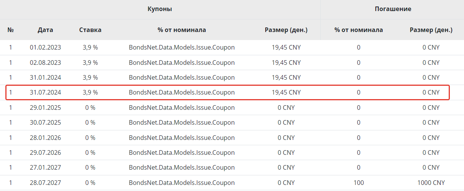
Task: Click the Дата column header
Action: click(x=45, y=30)
